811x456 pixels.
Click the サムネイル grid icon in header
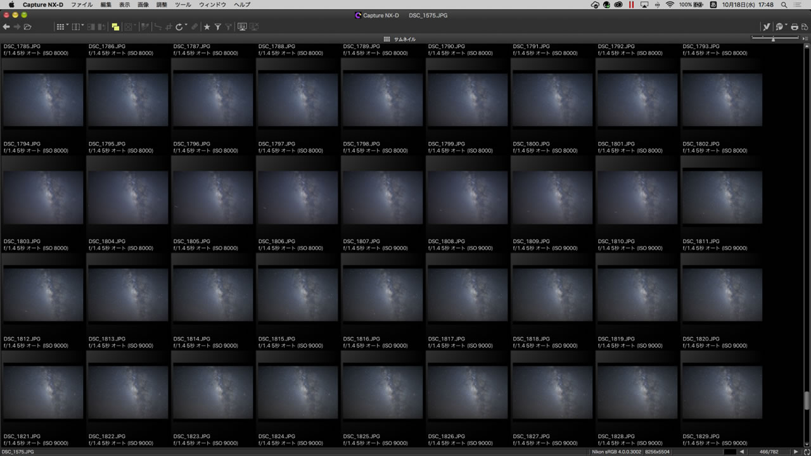tap(386, 39)
